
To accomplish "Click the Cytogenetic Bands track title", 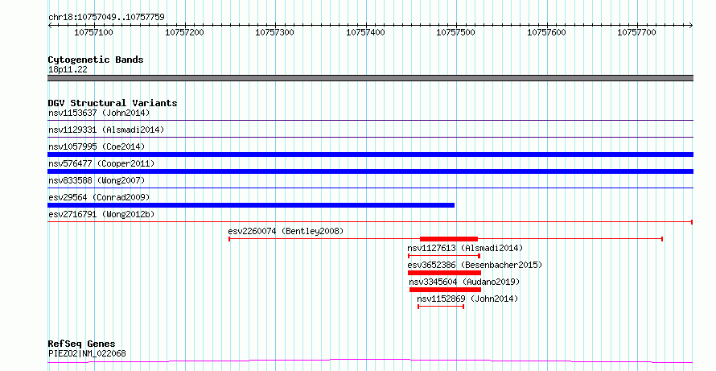I will (x=96, y=60).
